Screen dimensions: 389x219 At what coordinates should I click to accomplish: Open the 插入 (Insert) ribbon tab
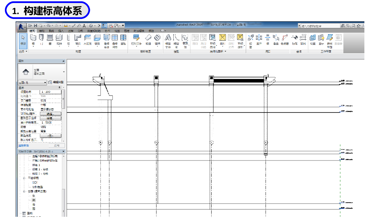point(61,31)
